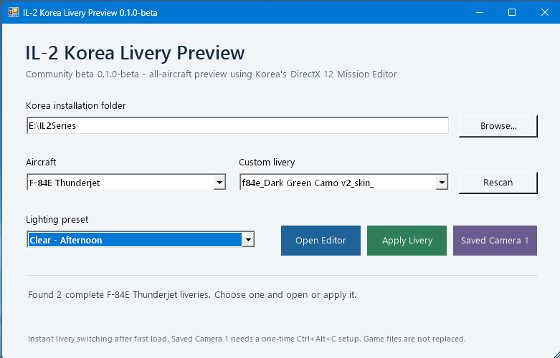Click the 'Lighting preset' label
The image size is (560, 358).
tap(57, 220)
